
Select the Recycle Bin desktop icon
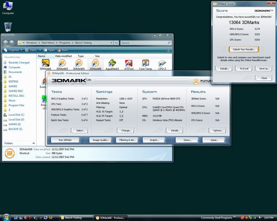[8, 27]
